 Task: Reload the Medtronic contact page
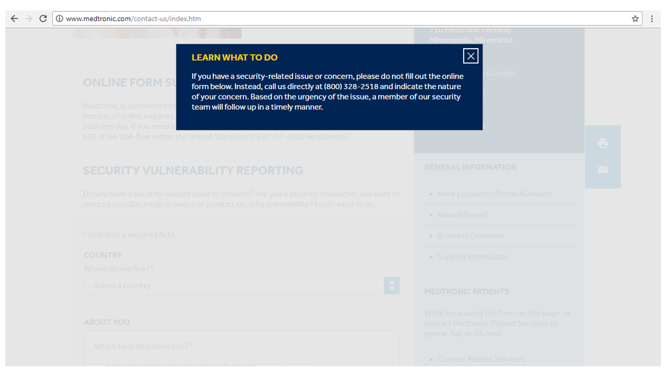[x=43, y=19]
